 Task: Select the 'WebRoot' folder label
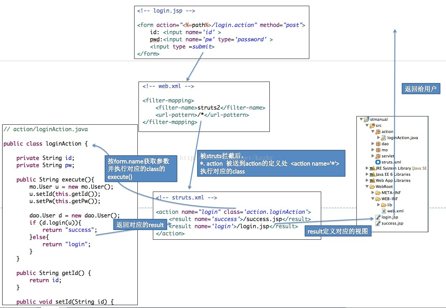click(x=384, y=187)
